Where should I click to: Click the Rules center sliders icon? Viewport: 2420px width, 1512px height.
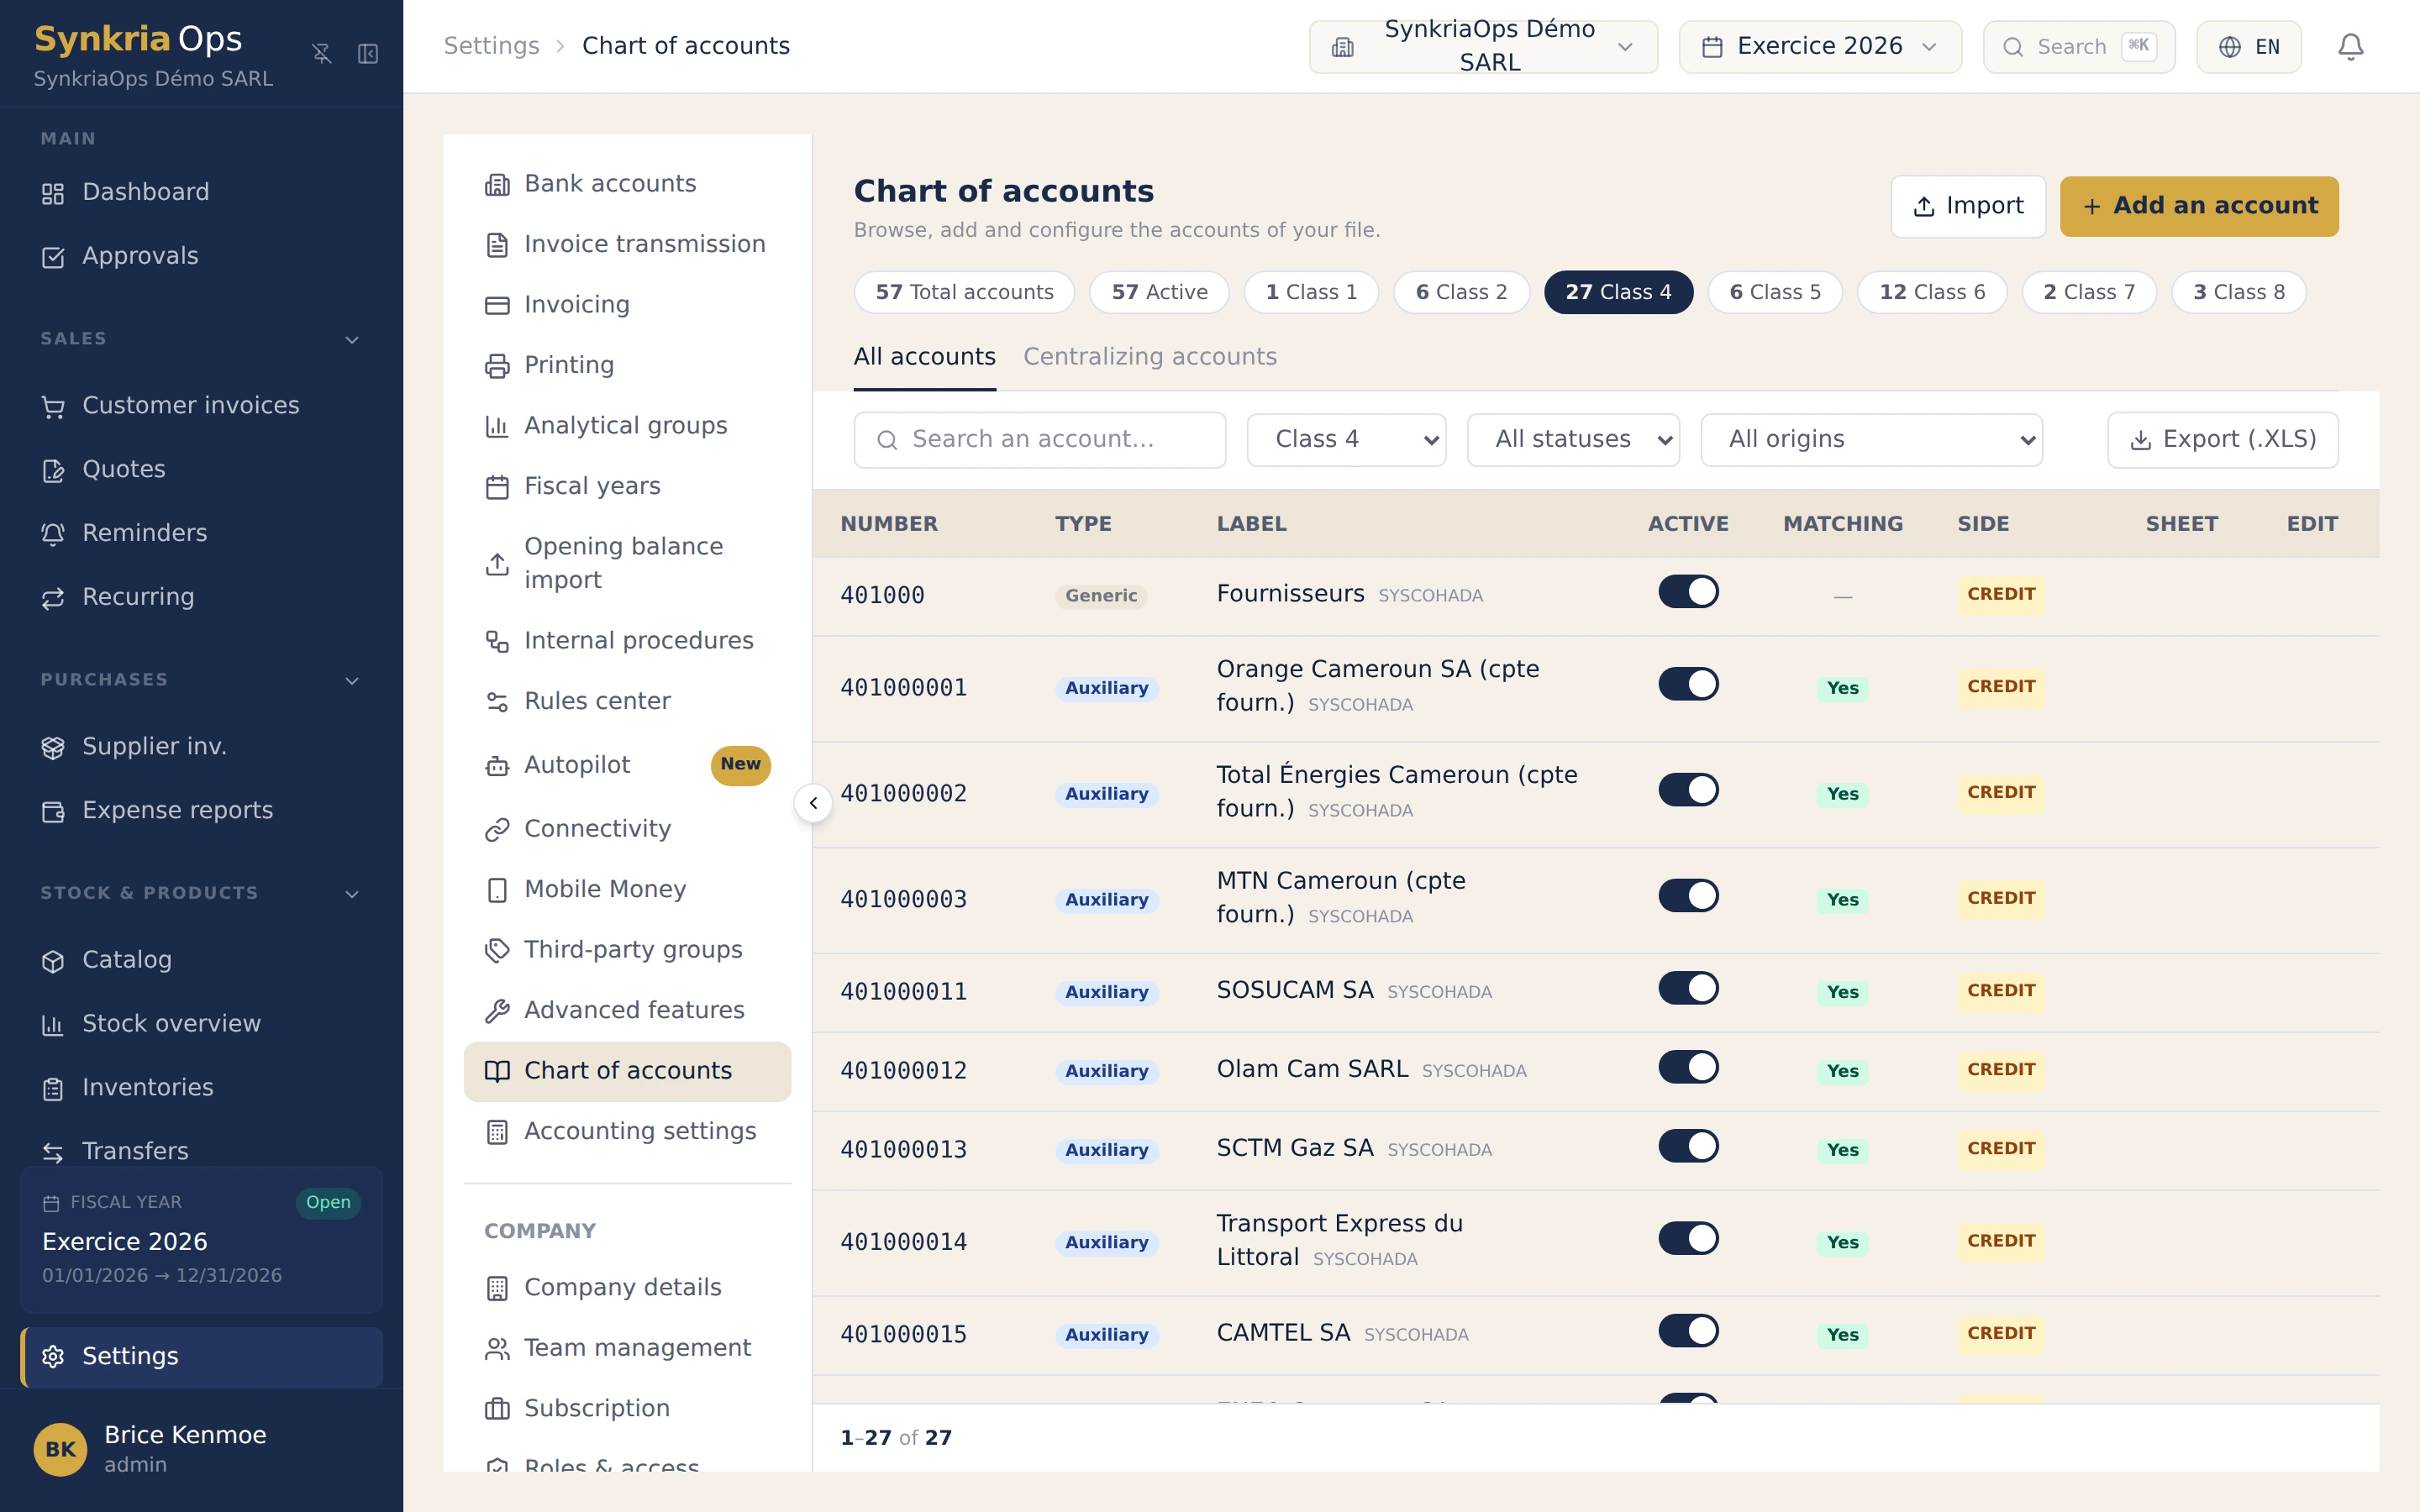click(x=497, y=702)
